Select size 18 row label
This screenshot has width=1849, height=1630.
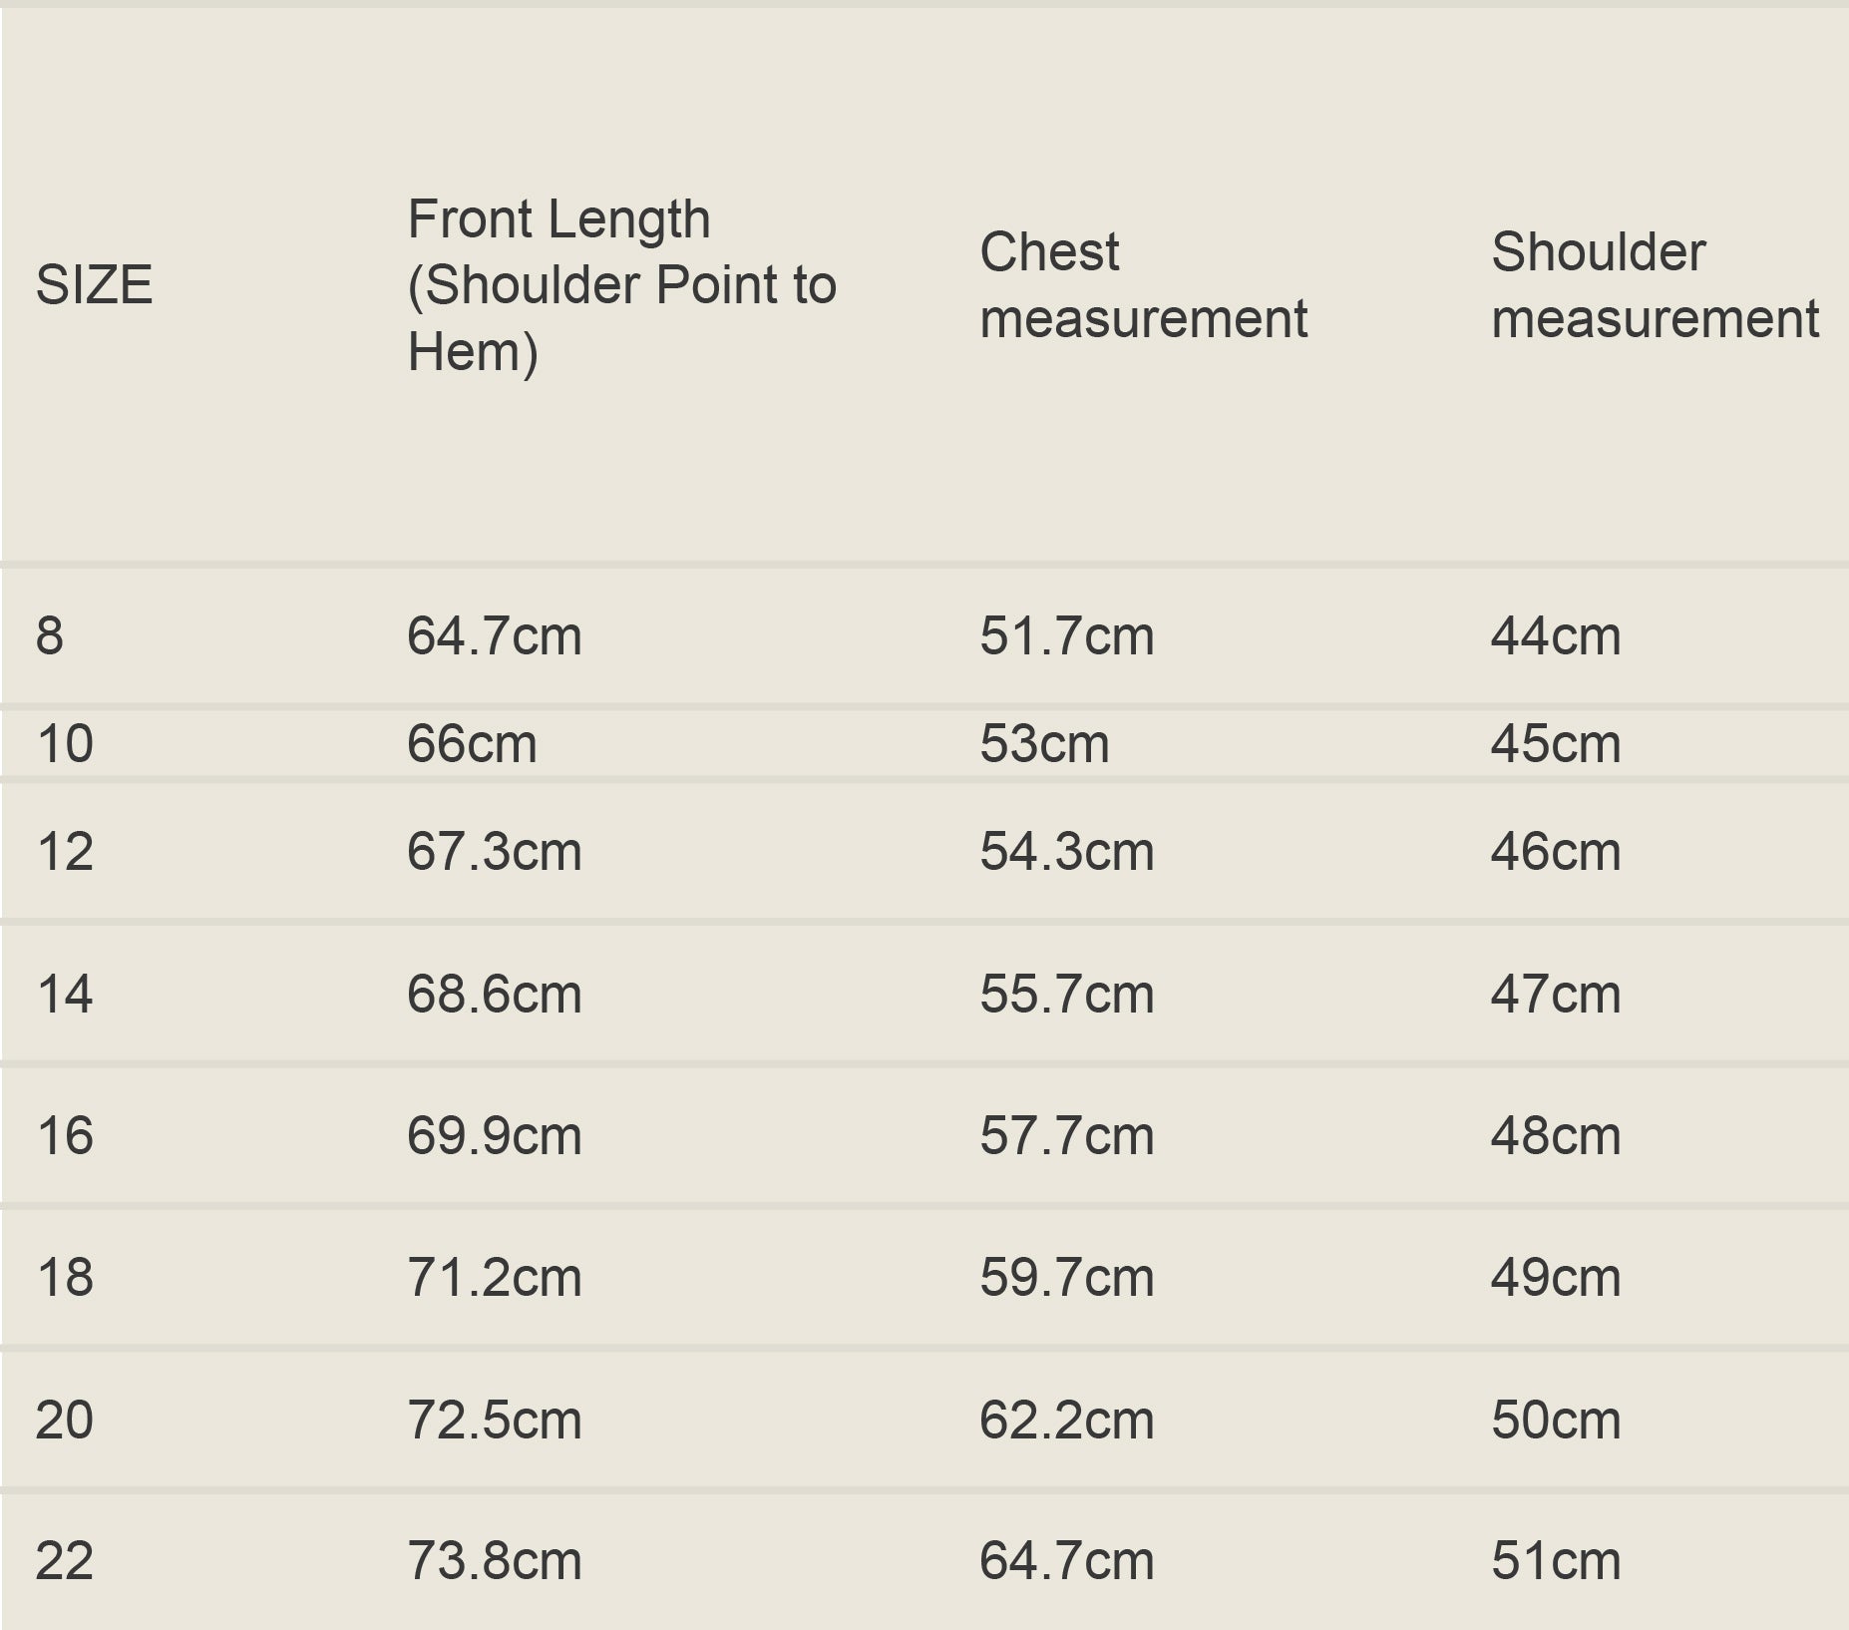(65, 1278)
